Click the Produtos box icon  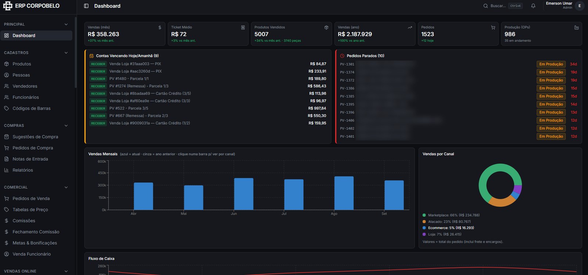pos(7,64)
